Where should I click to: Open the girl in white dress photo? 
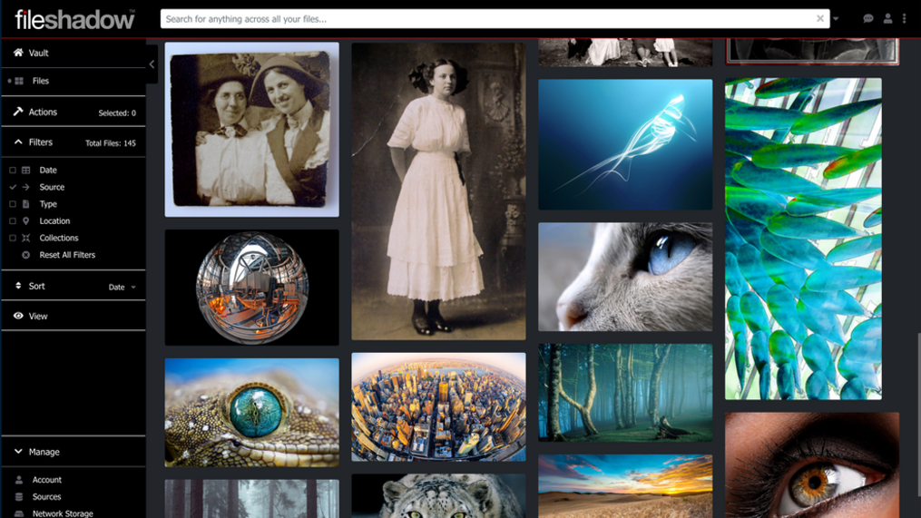point(438,191)
